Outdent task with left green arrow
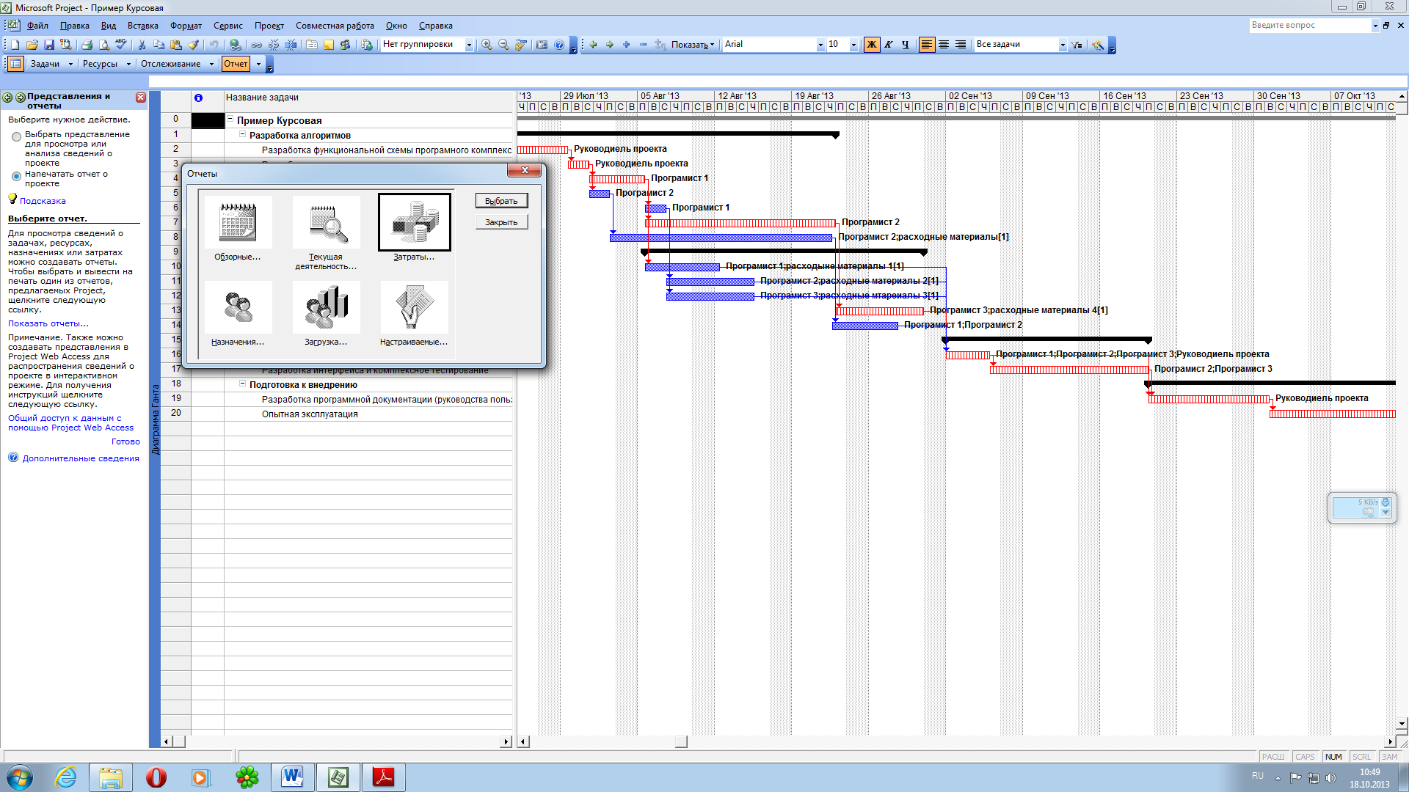Viewport: 1409px width, 792px height. [593, 45]
